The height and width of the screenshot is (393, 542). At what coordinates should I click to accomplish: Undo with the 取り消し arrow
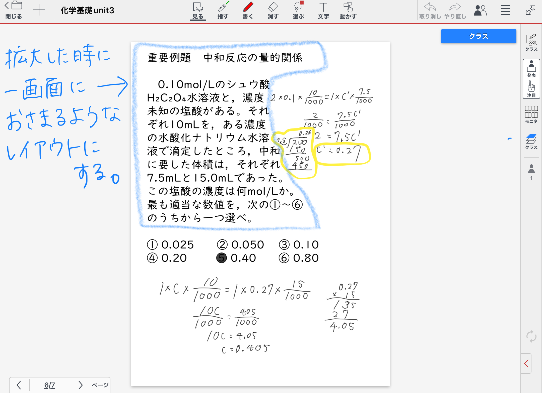pyautogui.click(x=430, y=11)
